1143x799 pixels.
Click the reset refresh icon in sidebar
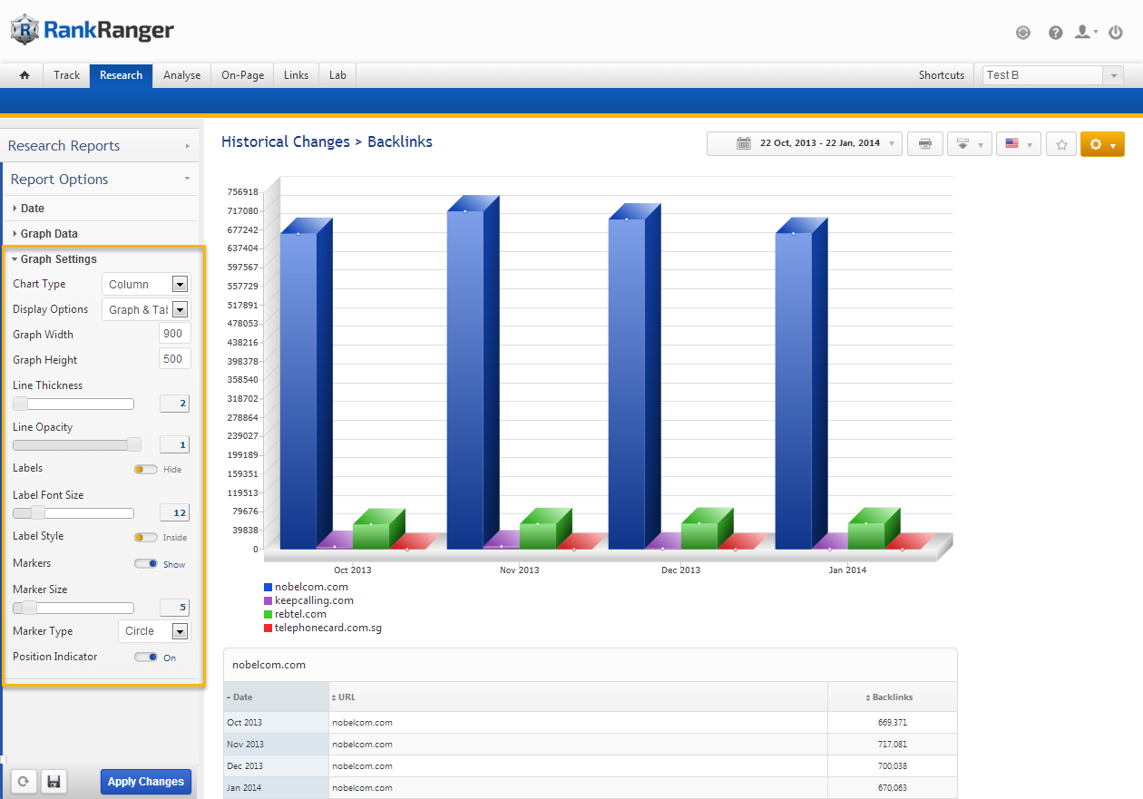[23, 782]
